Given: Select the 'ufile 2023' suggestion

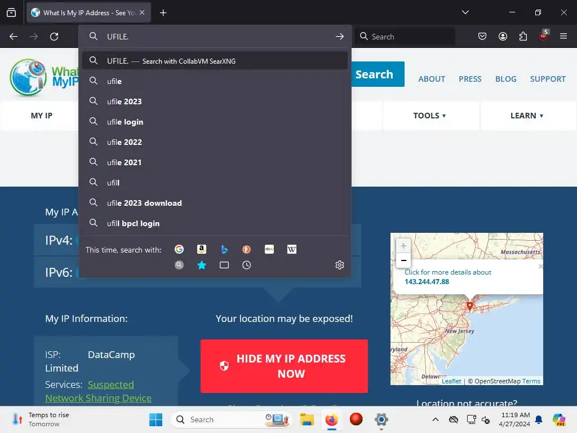Looking at the screenshot, I should pos(215,101).
